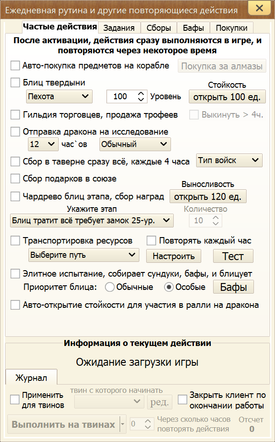The height and width of the screenshot is (442, 275).
Task: Click into the Уровень 100 number field
Action: [121, 96]
